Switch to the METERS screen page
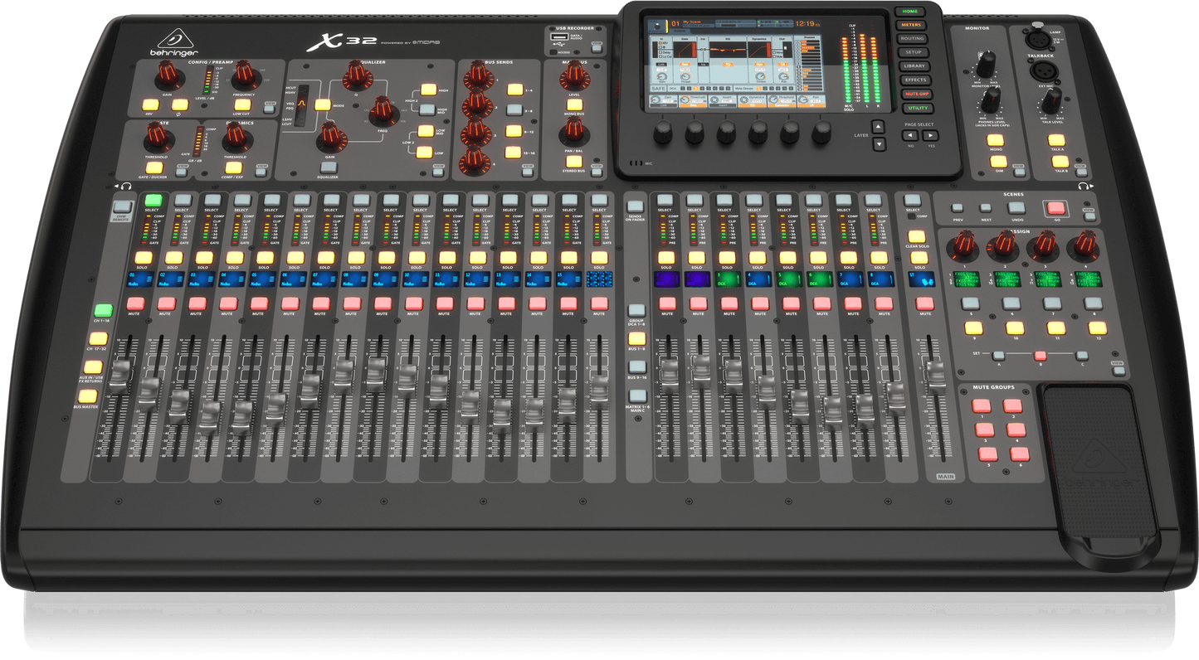The image size is (1199, 660). click(x=911, y=25)
